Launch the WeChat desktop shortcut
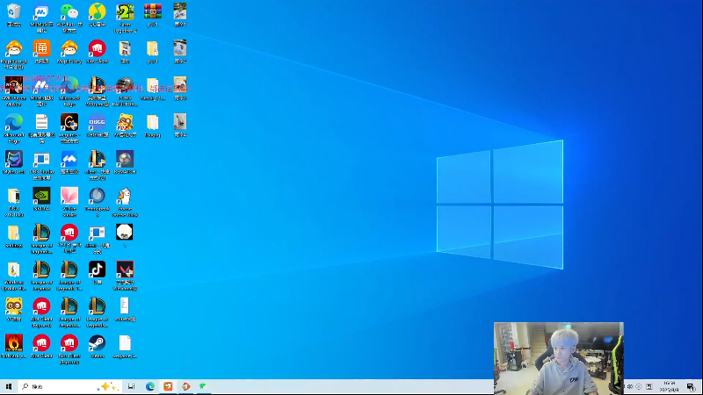Screen dimensions: 703x395 pos(69,11)
